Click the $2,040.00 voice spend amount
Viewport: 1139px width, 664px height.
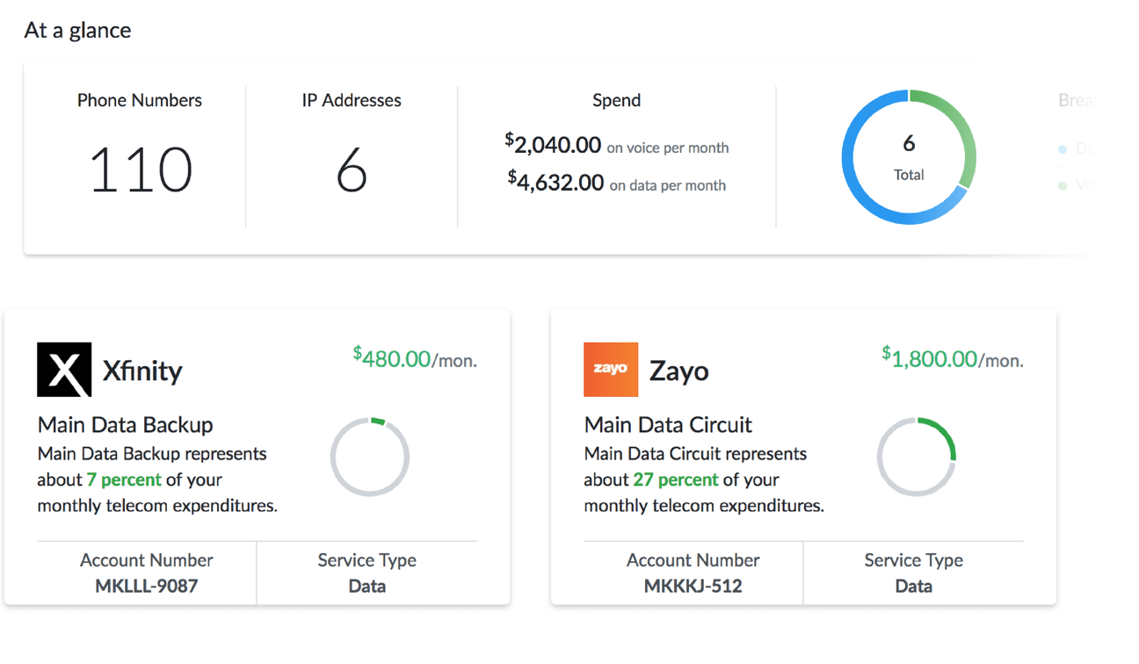coord(554,145)
